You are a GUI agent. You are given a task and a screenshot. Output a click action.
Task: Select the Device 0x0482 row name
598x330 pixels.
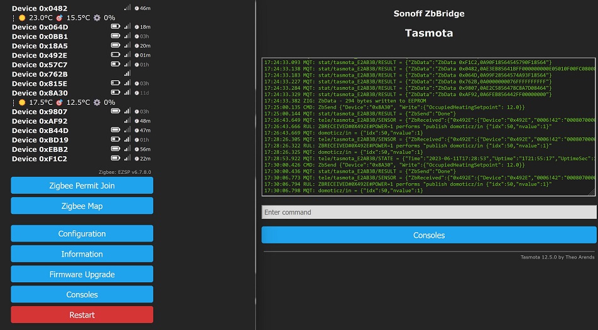click(x=40, y=8)
